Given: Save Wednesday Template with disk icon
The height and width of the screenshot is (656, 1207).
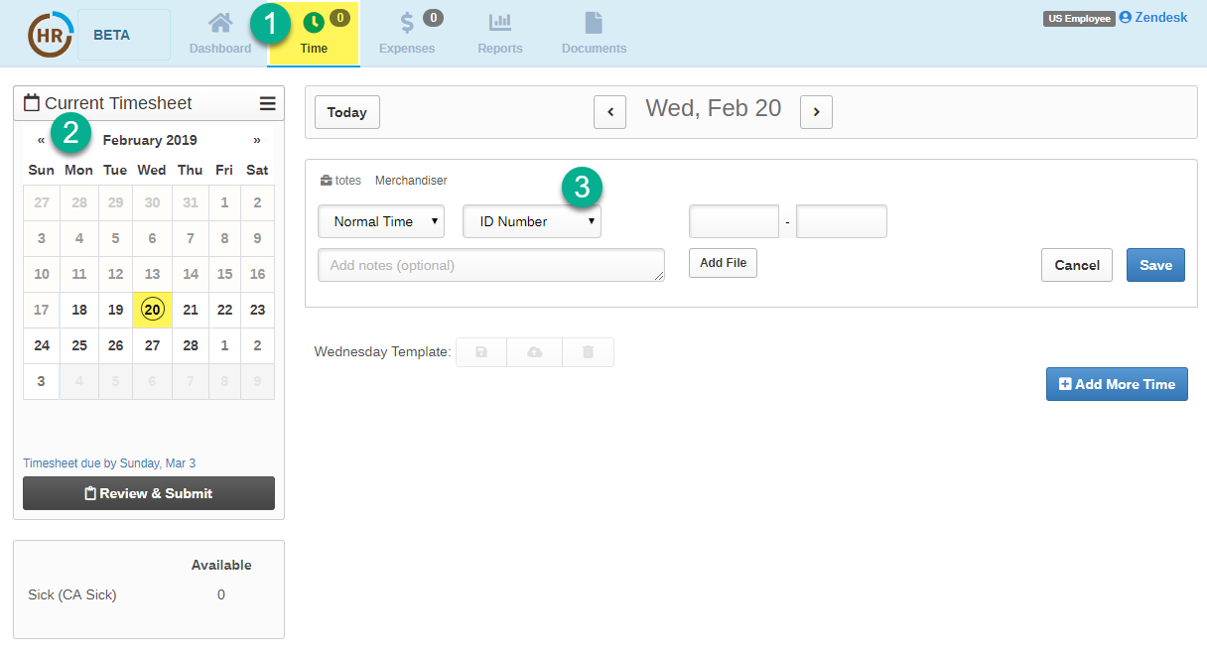Looking at the screenshot, I should click(x=481, y=352).
